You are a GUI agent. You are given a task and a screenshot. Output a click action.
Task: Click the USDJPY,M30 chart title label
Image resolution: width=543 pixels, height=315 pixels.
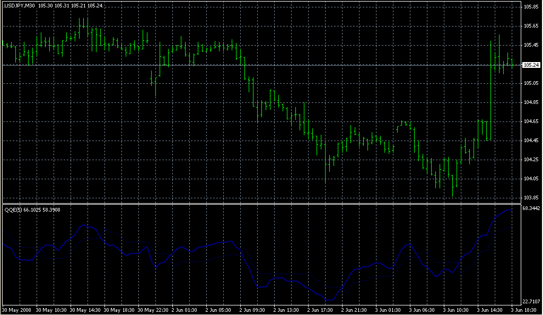pyautogui.click(x=19, y=5)
